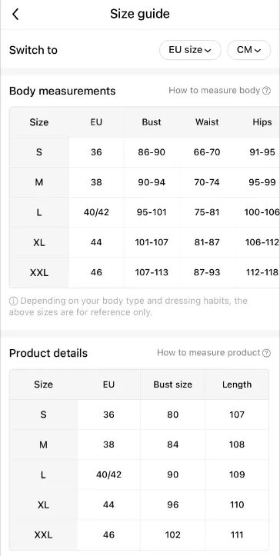Viewport: 280px width, 556px height.
Task: Click the question mark beside How to measure body
Action: [x=266, y=91]
